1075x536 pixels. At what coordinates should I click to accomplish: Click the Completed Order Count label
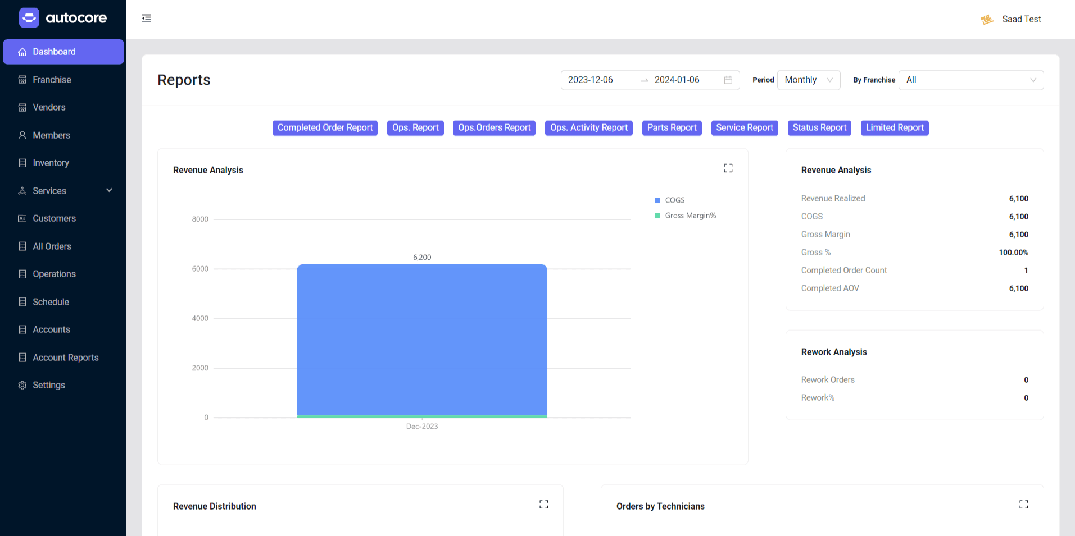tap(844, 271)
